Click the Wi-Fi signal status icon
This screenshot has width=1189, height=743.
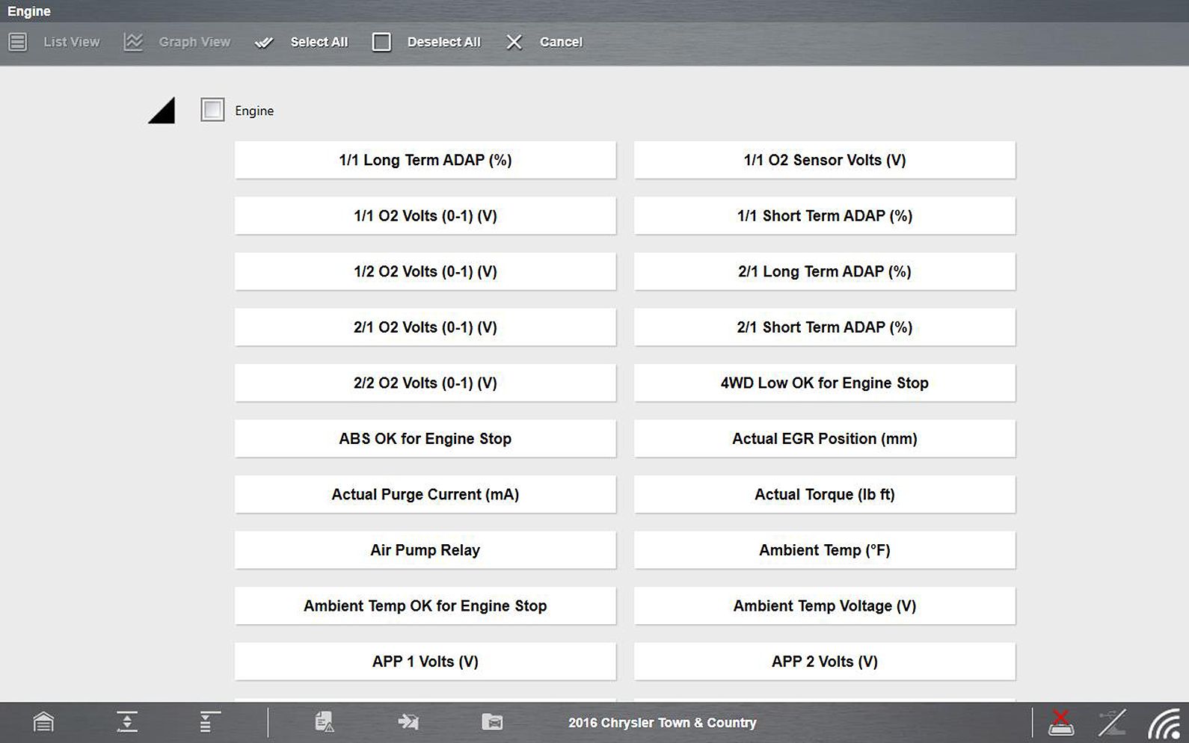tap(1164, 724)
